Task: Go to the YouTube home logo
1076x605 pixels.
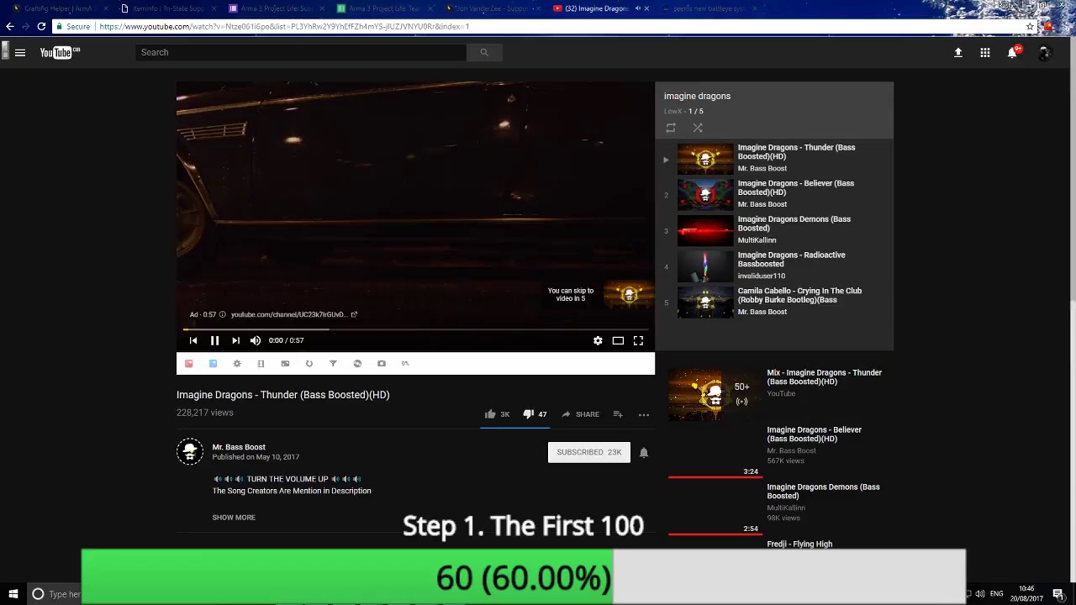Action: (x=60, y=53)
